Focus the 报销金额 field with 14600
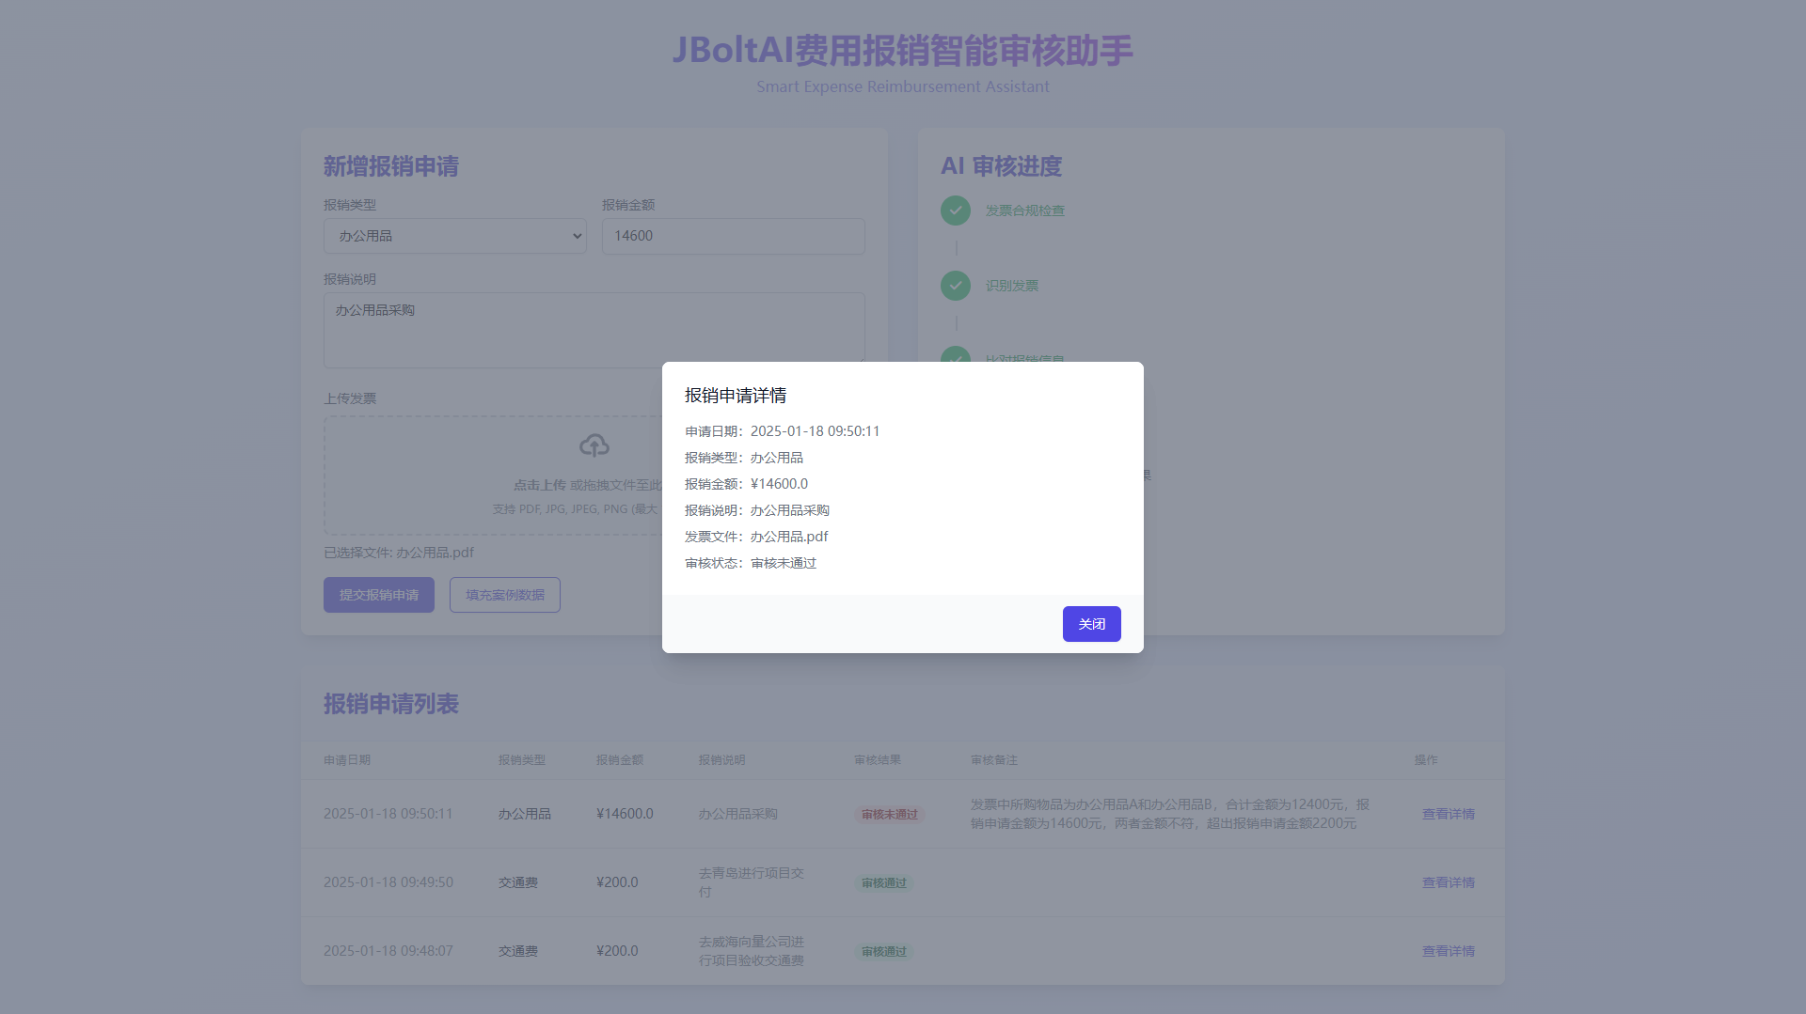 (x=734, y=236)
